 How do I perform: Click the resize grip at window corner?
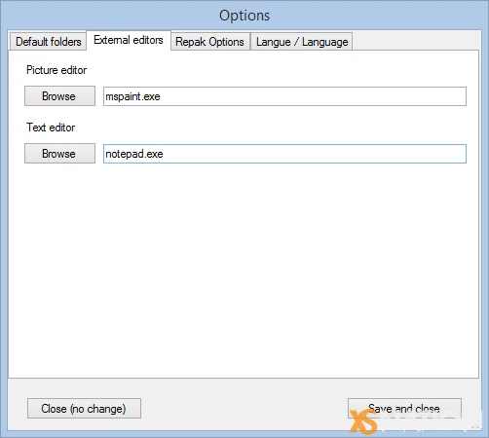(476, 426)
